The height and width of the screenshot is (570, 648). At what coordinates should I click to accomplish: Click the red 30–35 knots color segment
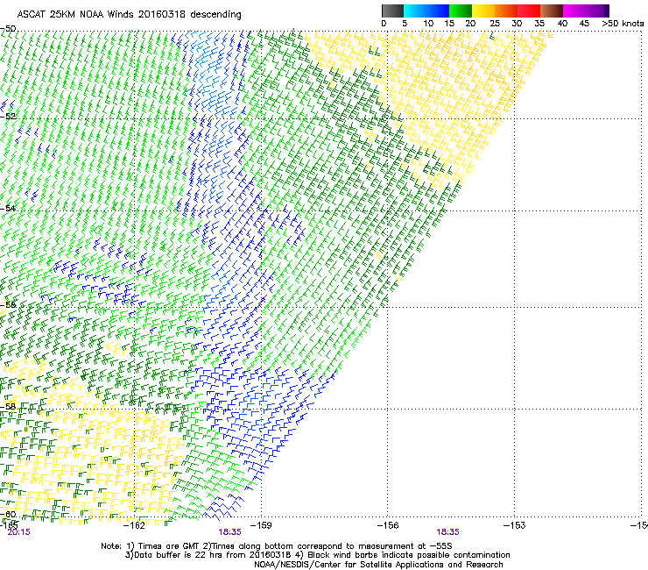pyautogui.click(x=529, y=11)
